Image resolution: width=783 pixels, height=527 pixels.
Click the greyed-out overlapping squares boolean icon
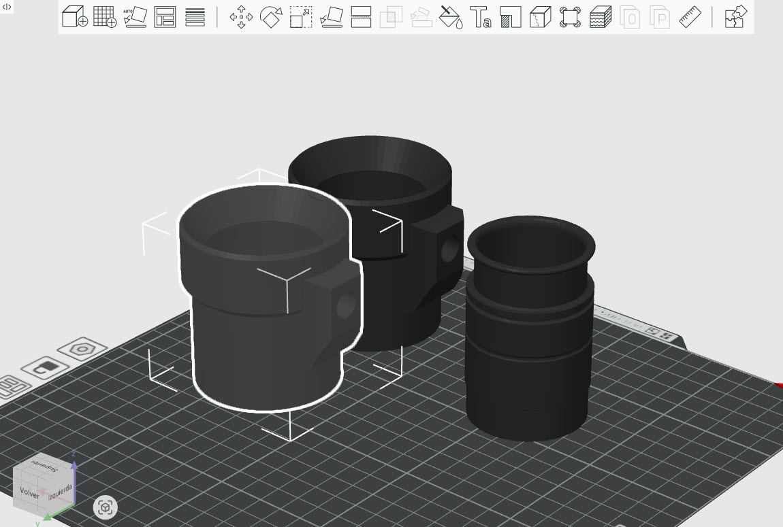391,17
